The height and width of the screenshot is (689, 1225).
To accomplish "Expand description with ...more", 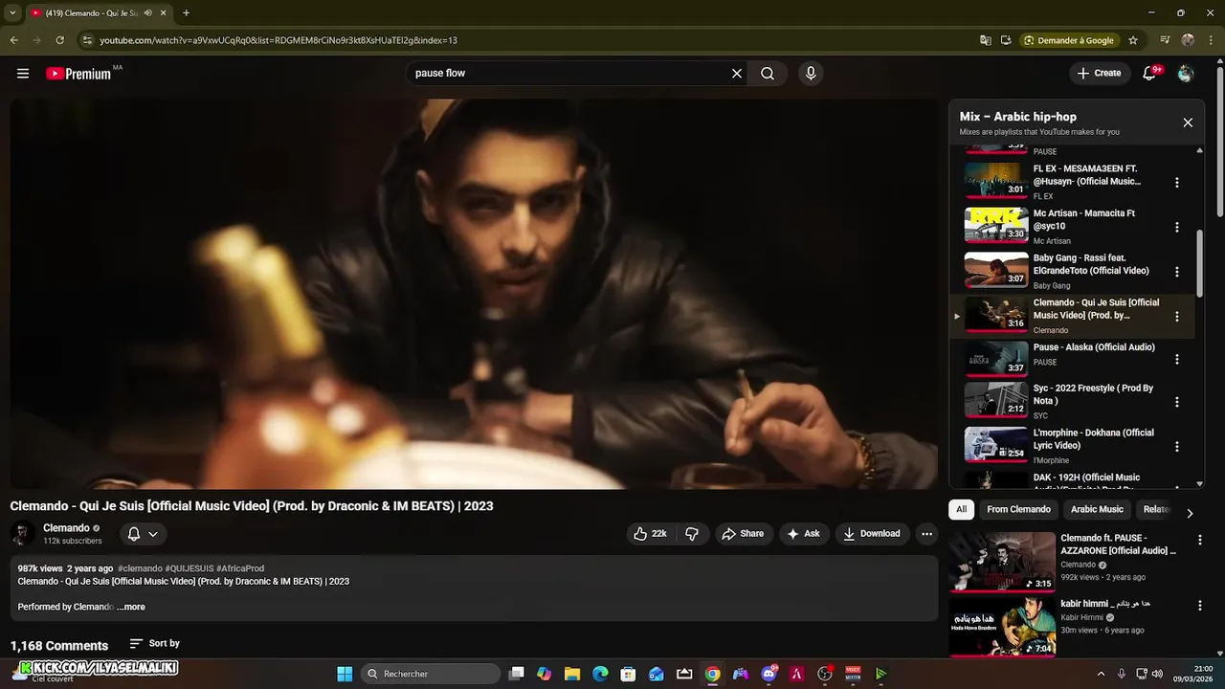I will click(x=131, y=607).
